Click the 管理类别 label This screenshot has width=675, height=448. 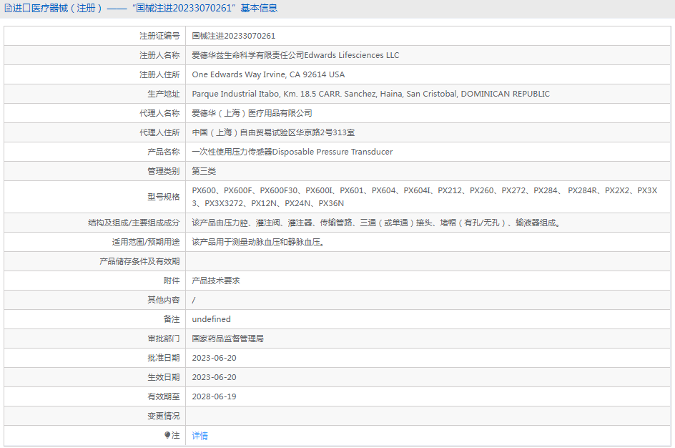click(164, 171)
